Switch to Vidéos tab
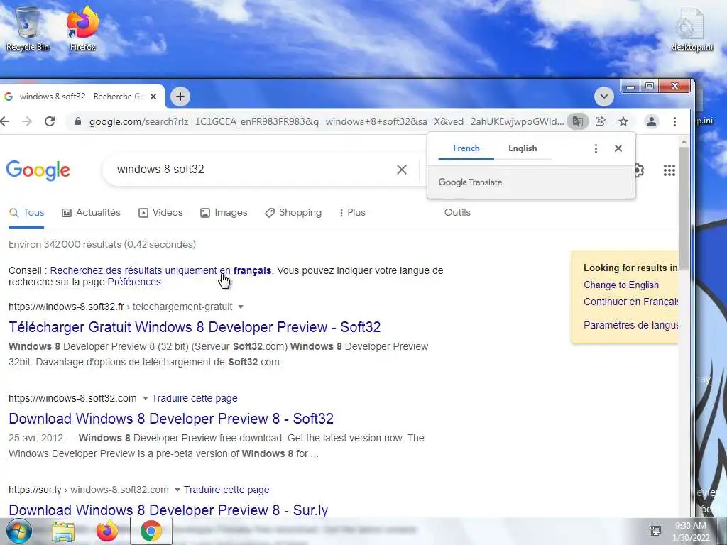The image size is (727, 545). [160, 213]
